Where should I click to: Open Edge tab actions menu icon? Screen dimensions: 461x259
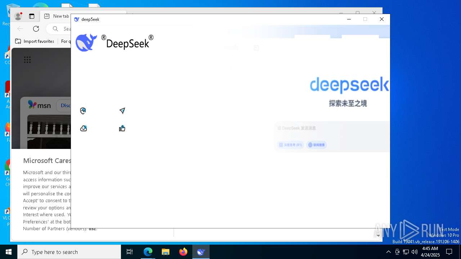(32, 16)
